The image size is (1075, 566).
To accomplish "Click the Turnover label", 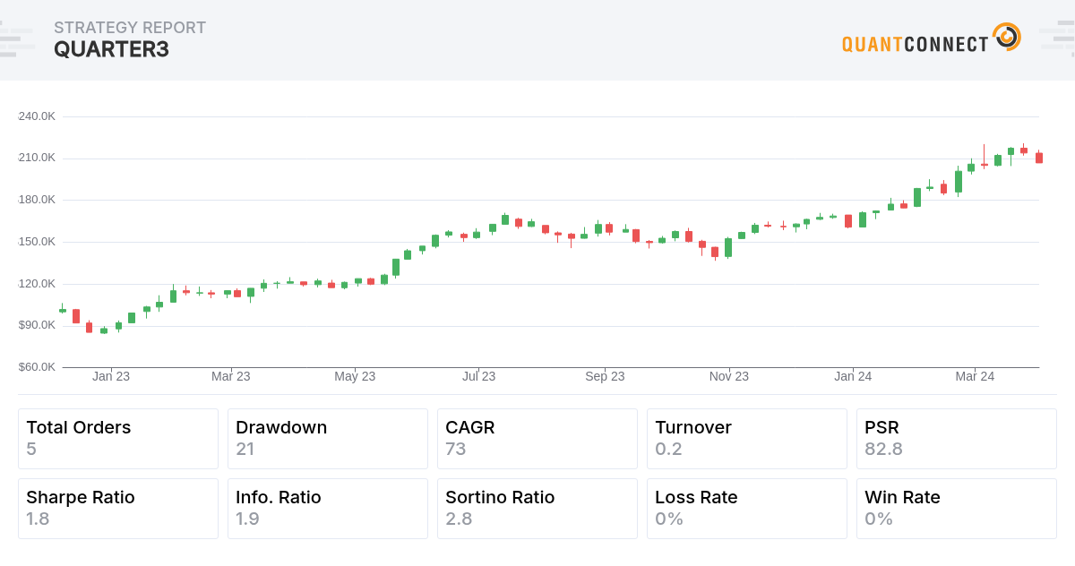I will pos(693,427).
